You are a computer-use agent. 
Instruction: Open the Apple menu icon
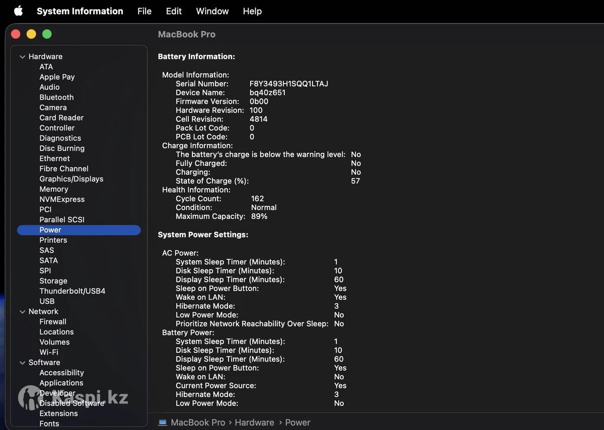pyautogui.click(x=18, y=11)
